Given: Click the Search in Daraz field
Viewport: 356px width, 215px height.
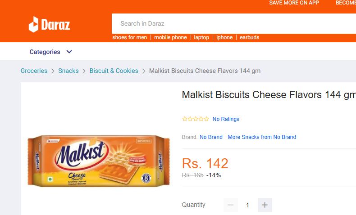Looking at the screenshot, I should [x=225, y=23].
